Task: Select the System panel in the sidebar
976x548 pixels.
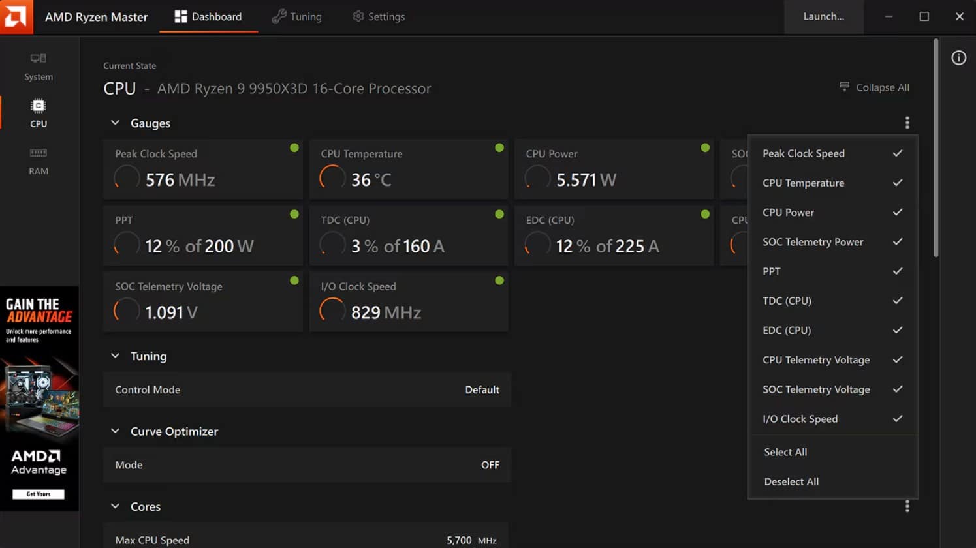Action: pyautogui.click(x=39, y=67)
